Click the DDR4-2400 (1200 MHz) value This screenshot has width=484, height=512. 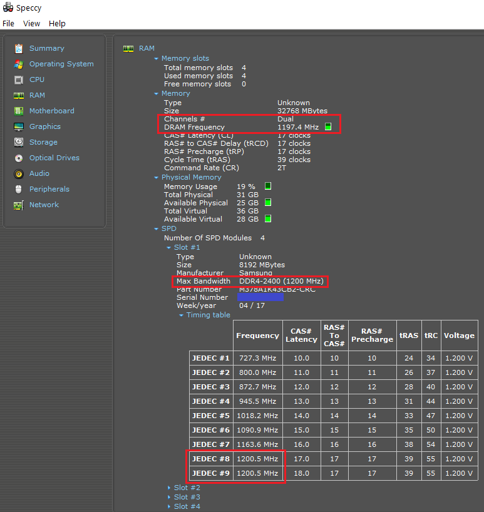point(281,281)
